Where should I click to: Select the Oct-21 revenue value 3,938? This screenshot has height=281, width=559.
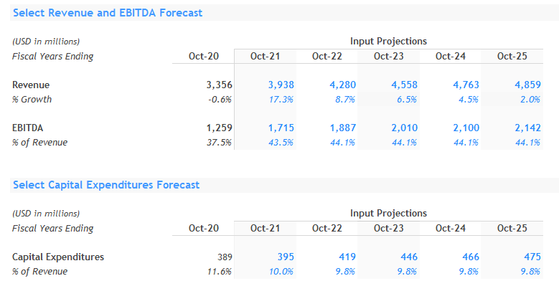pos(281,85)
